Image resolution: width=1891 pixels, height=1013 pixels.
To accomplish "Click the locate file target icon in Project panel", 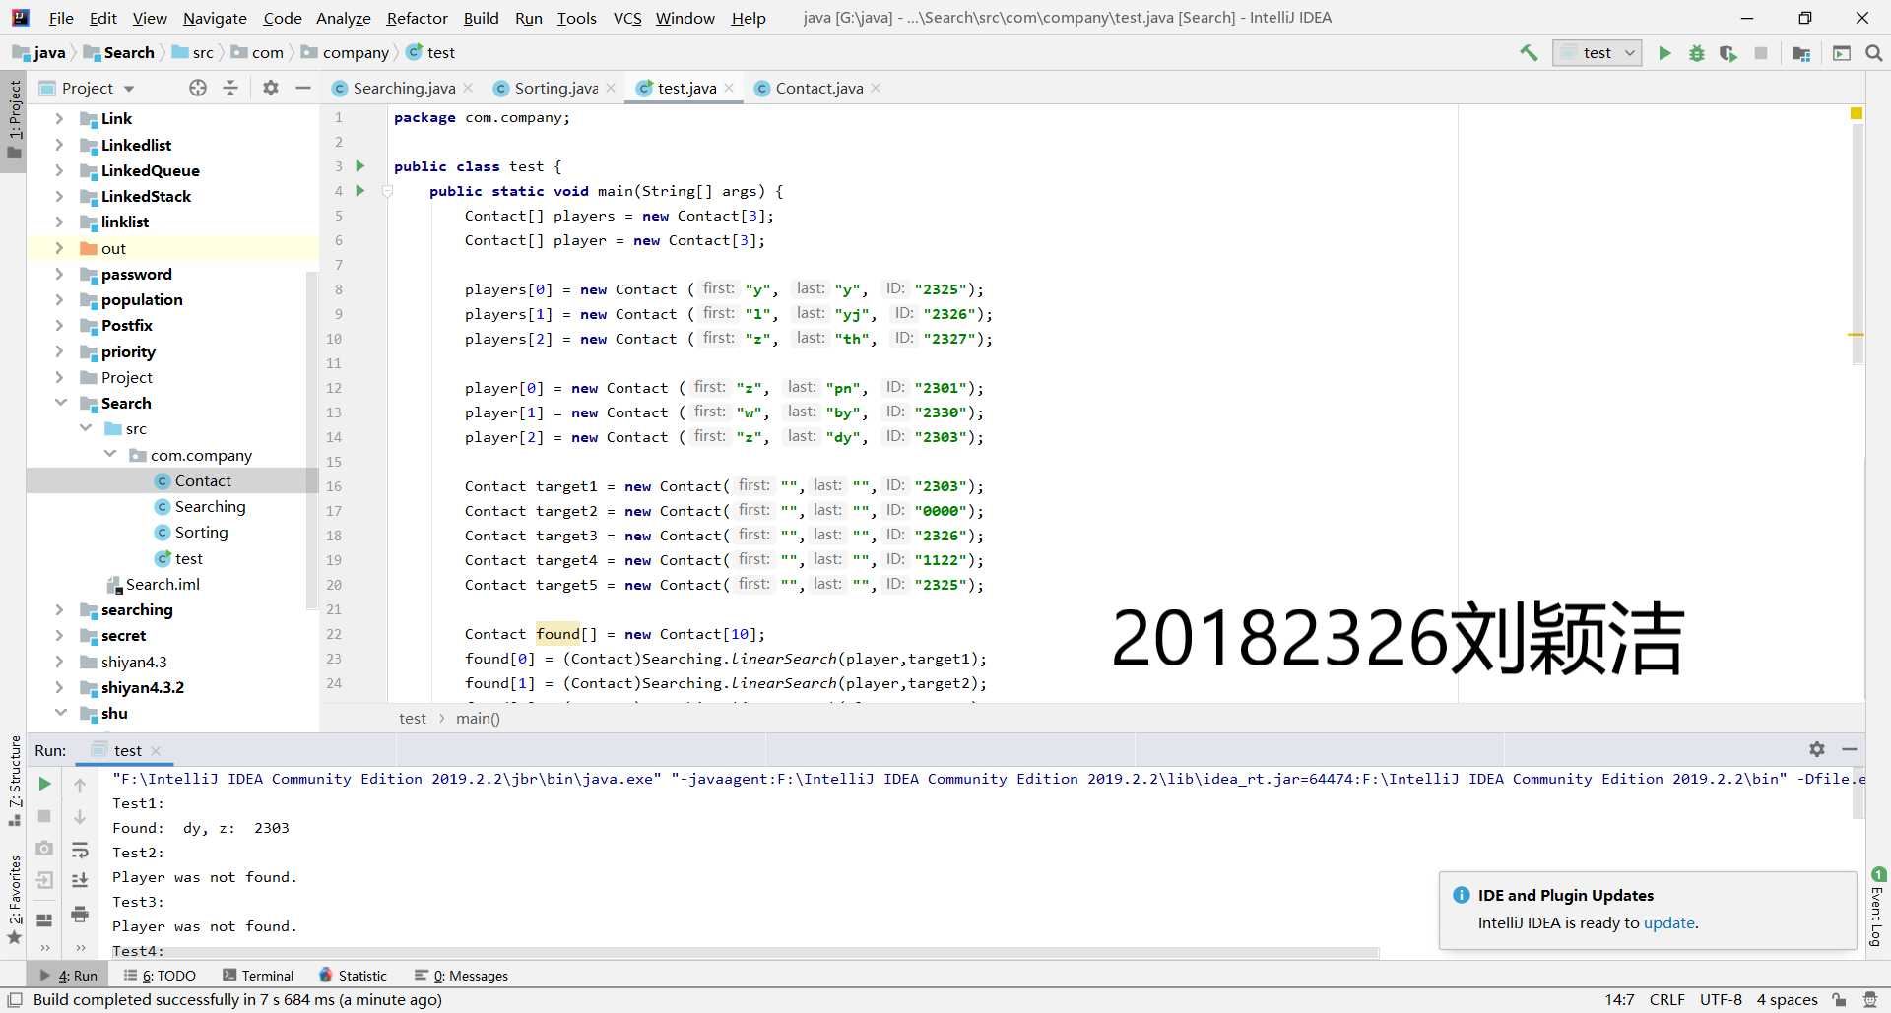I will pos(198,88).
